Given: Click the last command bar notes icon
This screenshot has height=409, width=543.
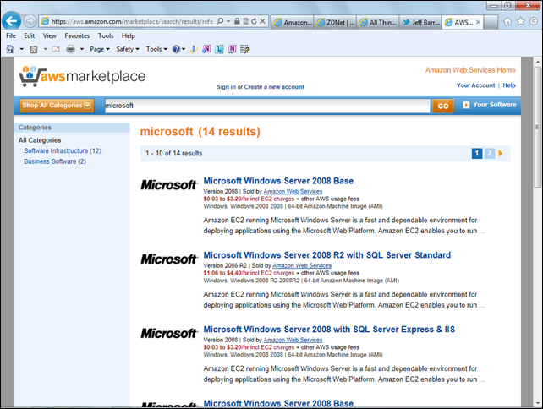Looking at the screenshot, I should click(x=244, y=49).
